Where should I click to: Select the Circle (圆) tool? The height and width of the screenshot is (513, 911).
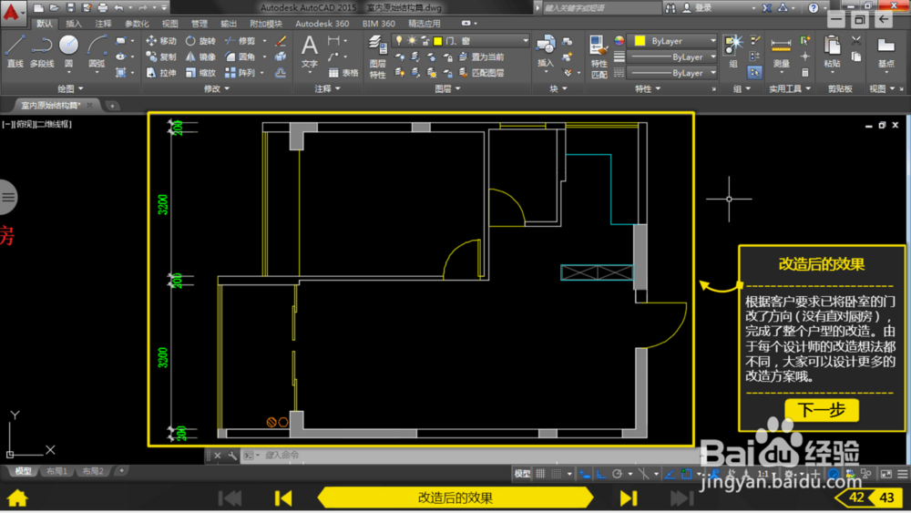[x=68, y=51]
